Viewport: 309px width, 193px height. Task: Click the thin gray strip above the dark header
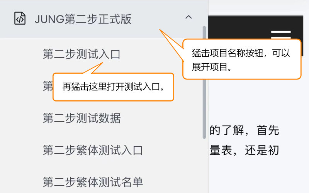[256, 15]
